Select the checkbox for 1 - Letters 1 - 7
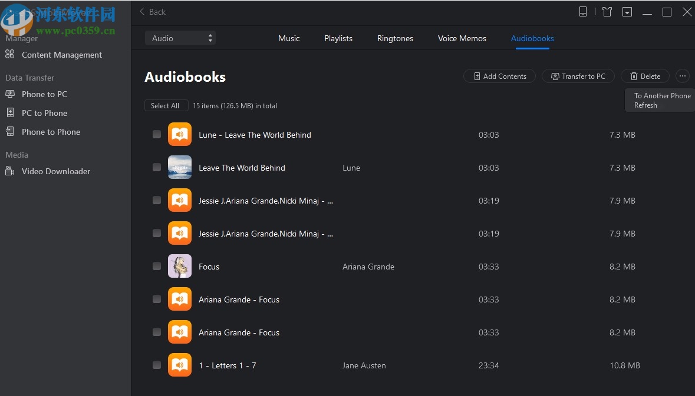 156,365
